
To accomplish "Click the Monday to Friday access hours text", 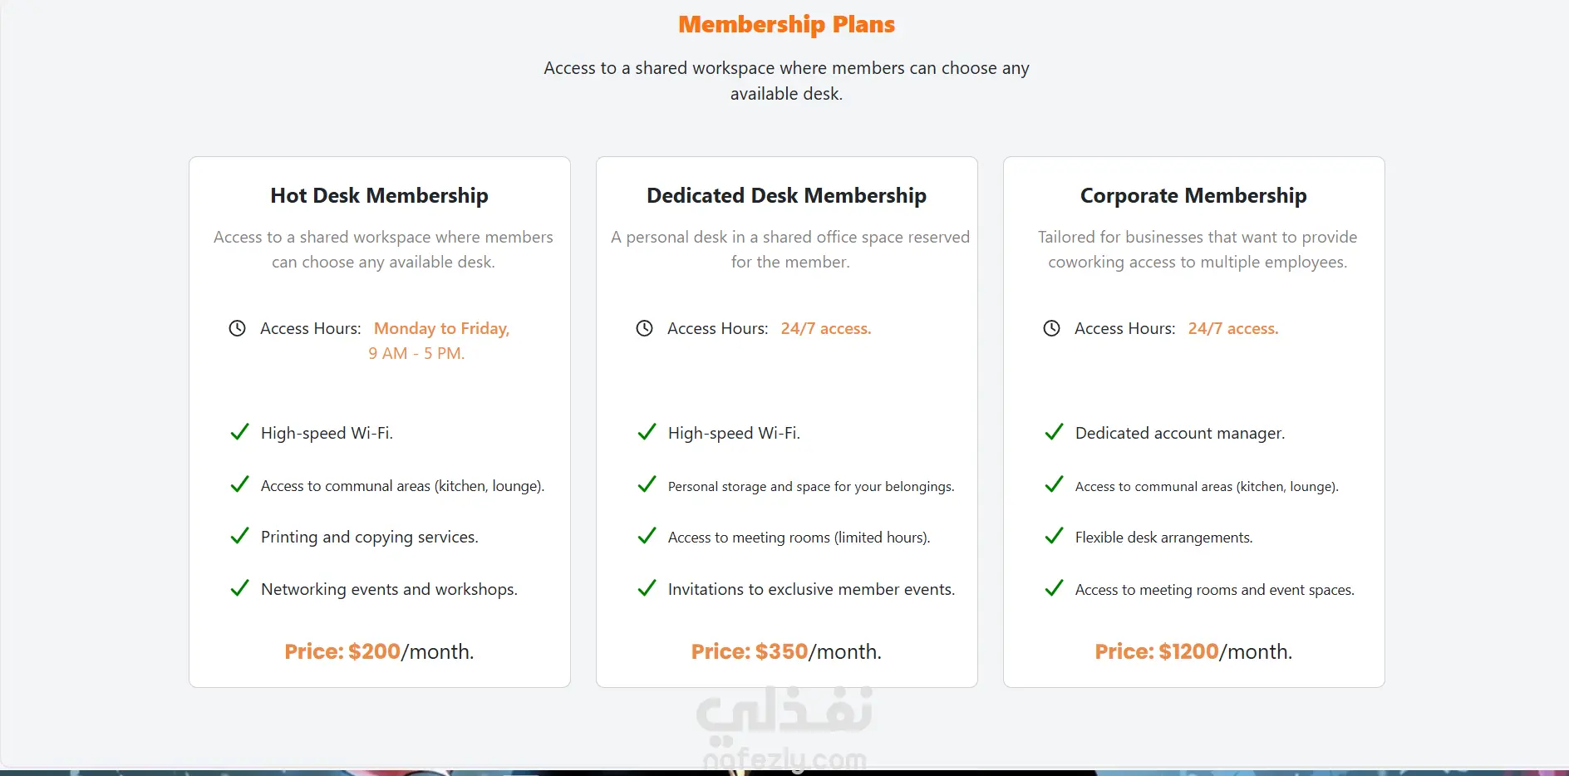I will (441, 329).
